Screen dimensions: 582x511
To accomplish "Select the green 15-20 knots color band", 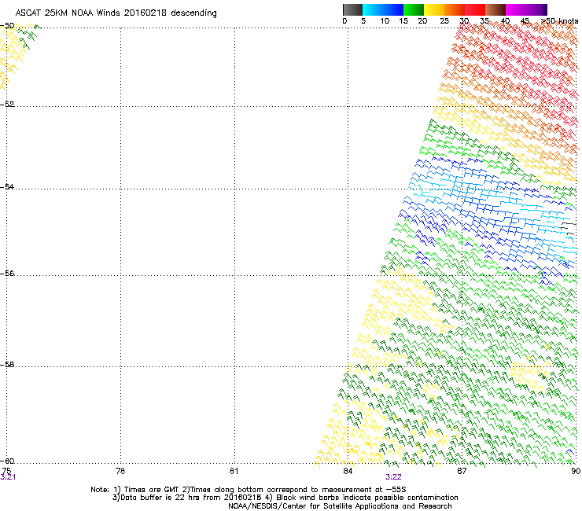I will (x=414, y=9).
